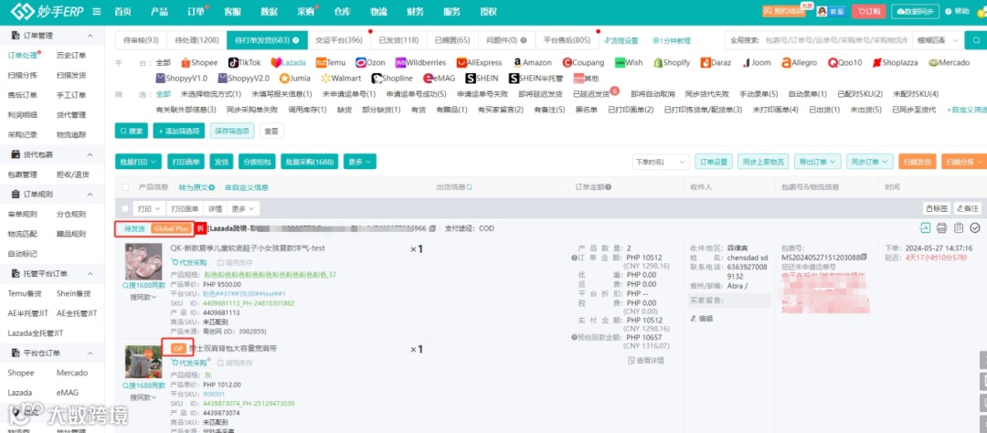Open the 已发货(118) tab

coord(398,40)
